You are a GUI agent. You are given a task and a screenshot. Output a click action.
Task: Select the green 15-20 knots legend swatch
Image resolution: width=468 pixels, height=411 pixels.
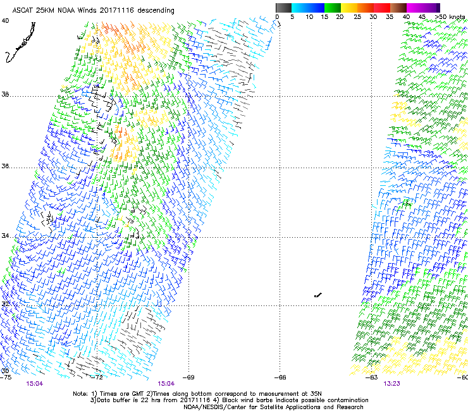coord(333,8)
